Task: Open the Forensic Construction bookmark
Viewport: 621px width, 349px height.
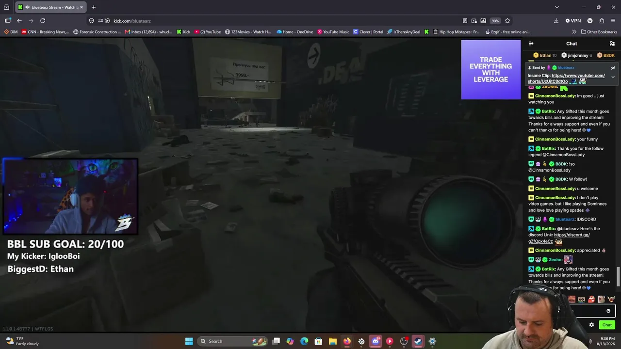Action: [x=97, y=32]
